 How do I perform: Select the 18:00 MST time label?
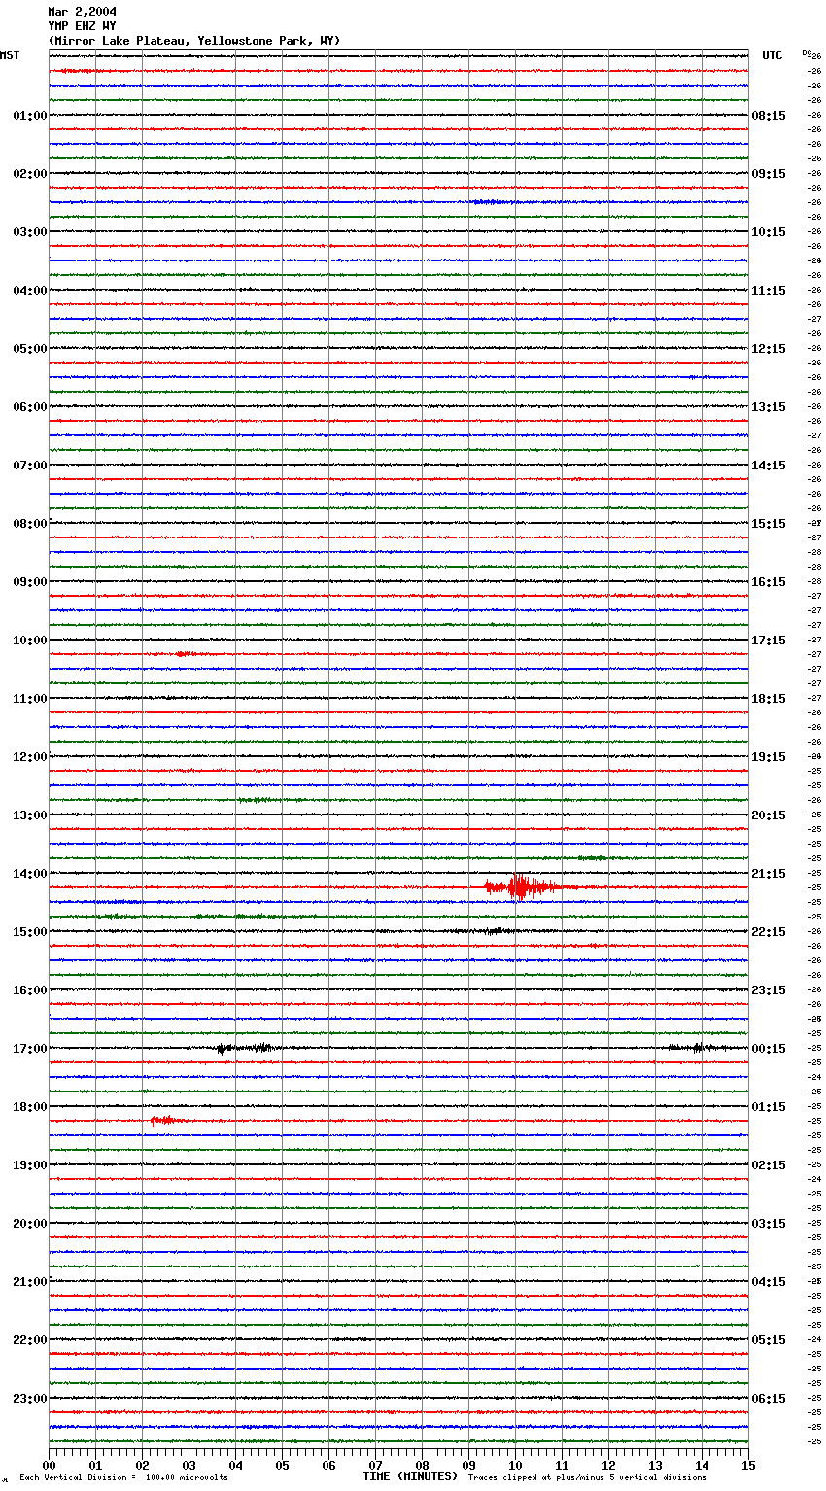(30, 1107)
